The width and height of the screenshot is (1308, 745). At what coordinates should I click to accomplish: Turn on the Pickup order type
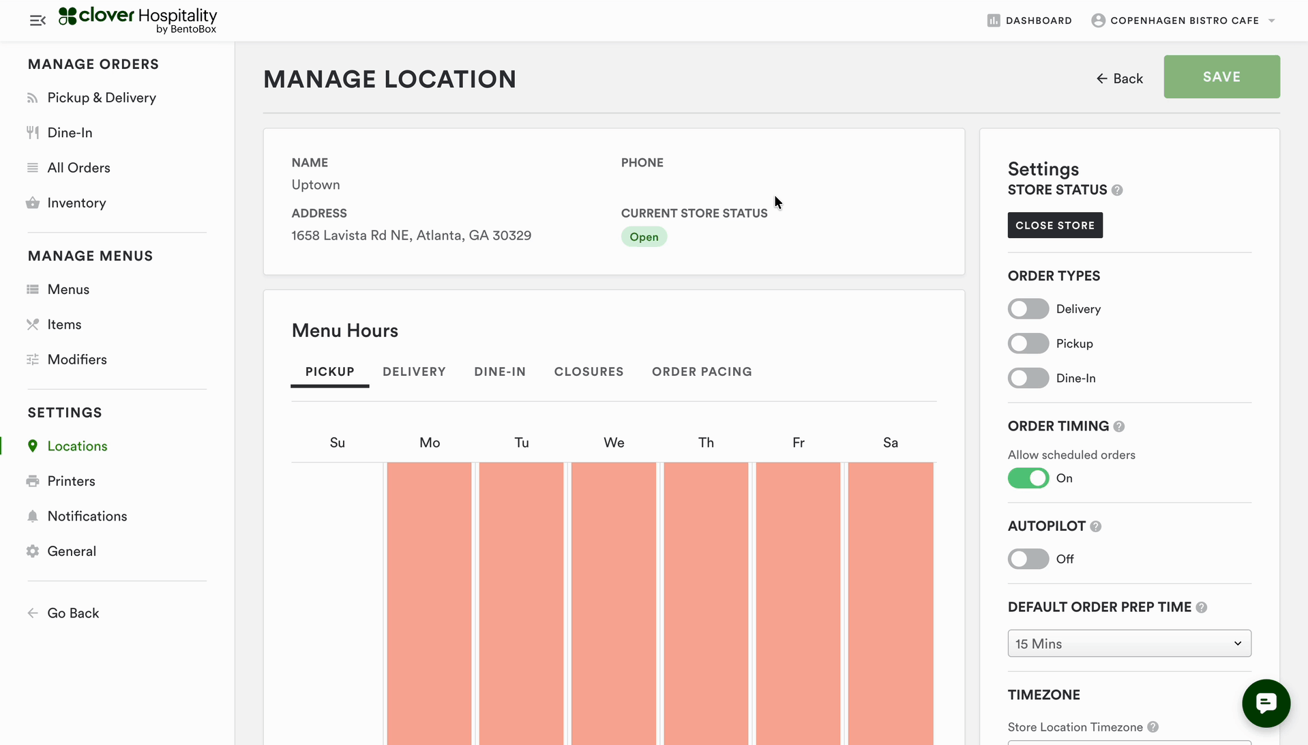pos(1028,344)
